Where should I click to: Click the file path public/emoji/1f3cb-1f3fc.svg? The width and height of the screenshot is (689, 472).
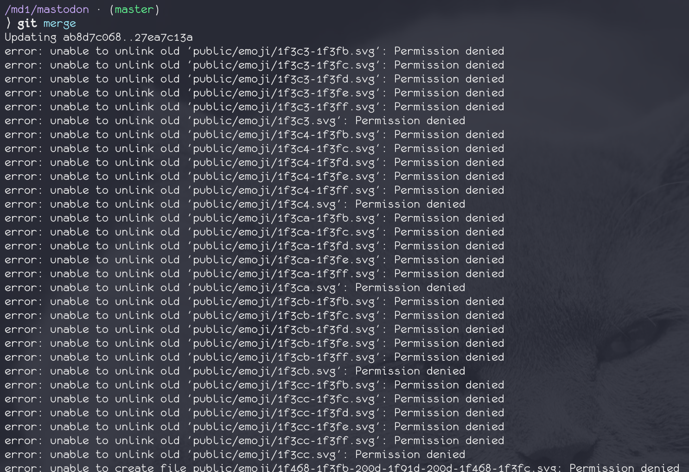[x=284, y=315]
